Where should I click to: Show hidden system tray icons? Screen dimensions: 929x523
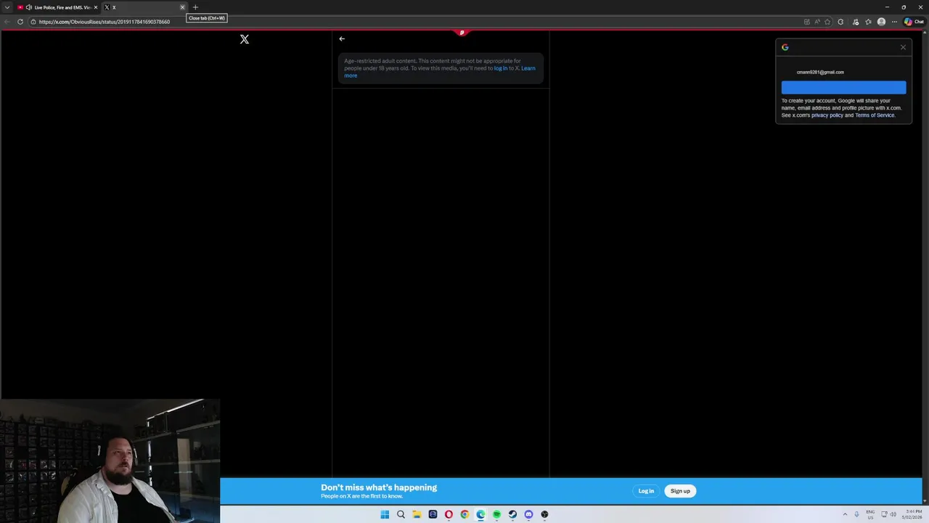pyautogui.click(x=846, y=514)
